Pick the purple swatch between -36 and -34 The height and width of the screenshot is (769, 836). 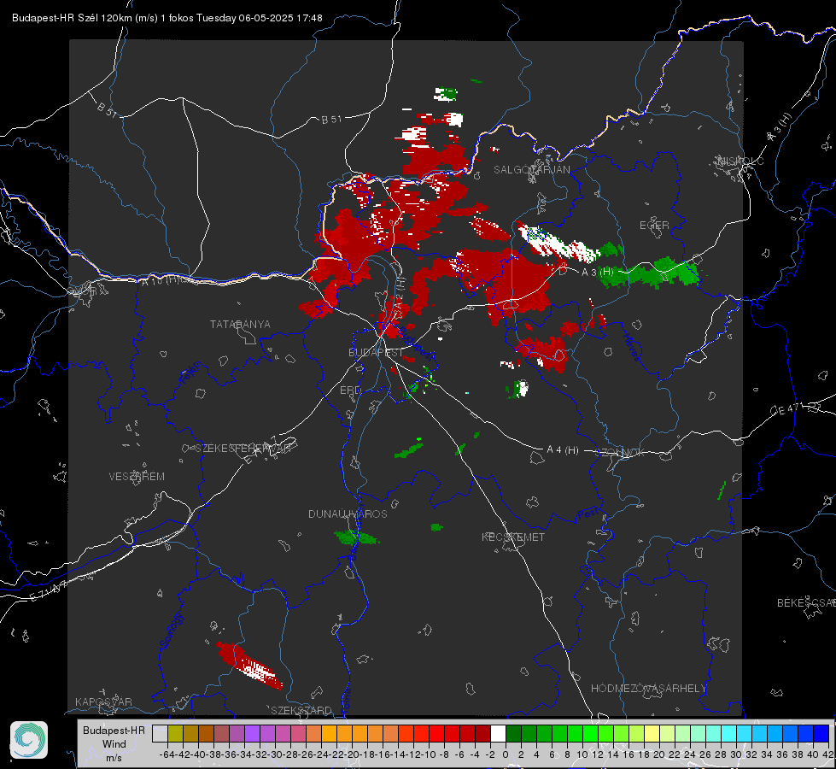point(237,733)
